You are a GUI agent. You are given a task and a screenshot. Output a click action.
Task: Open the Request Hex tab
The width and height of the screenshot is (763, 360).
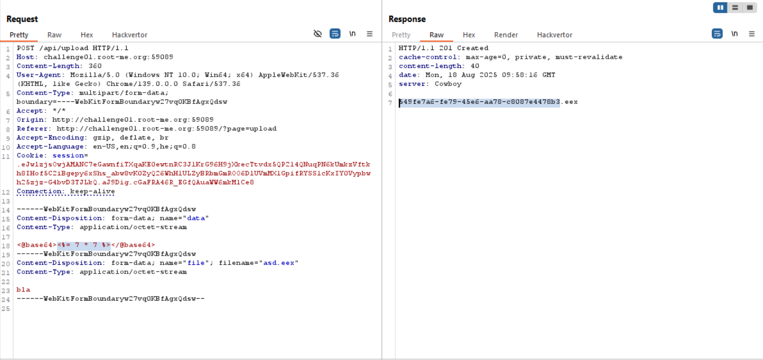click(87, 35)
